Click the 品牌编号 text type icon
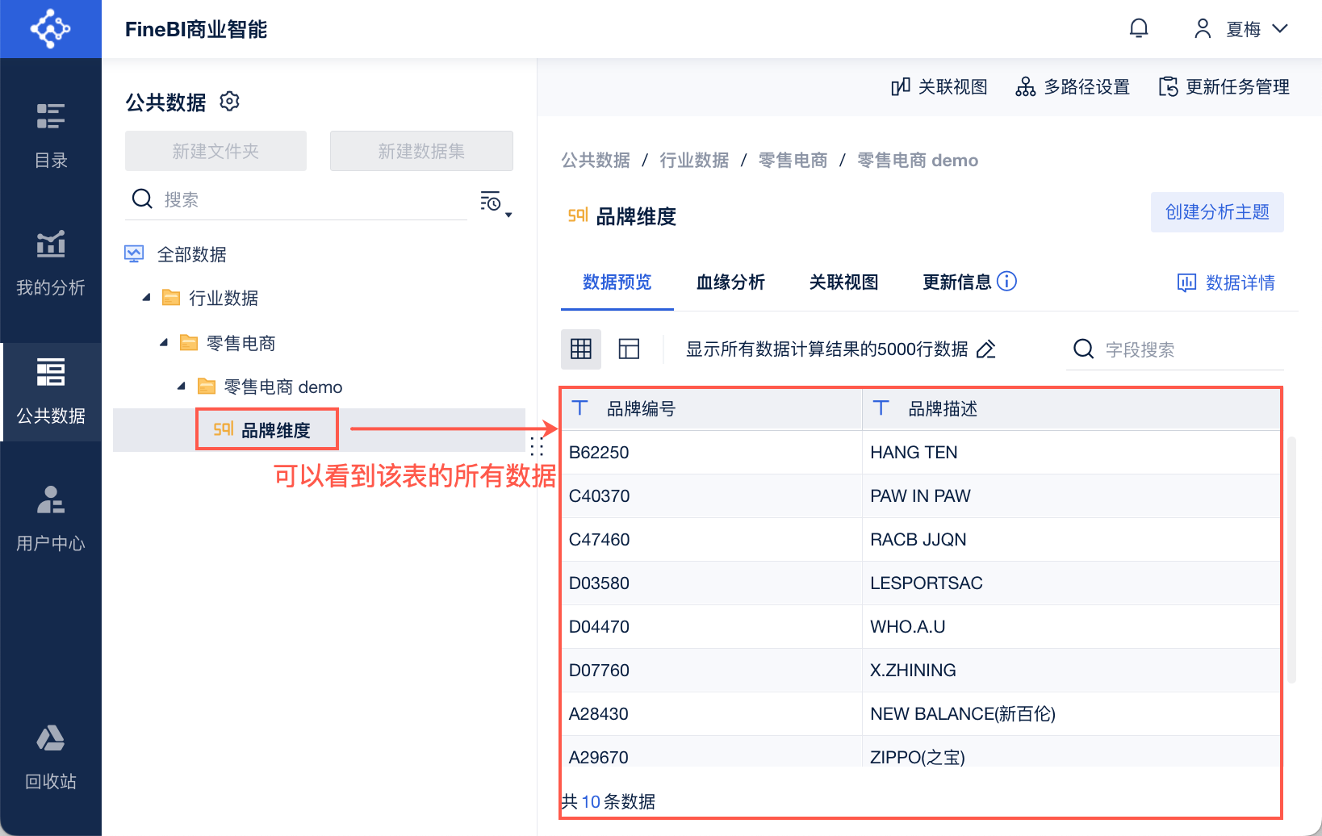This screenshot has height=836, width=1322. click(579, 408)
